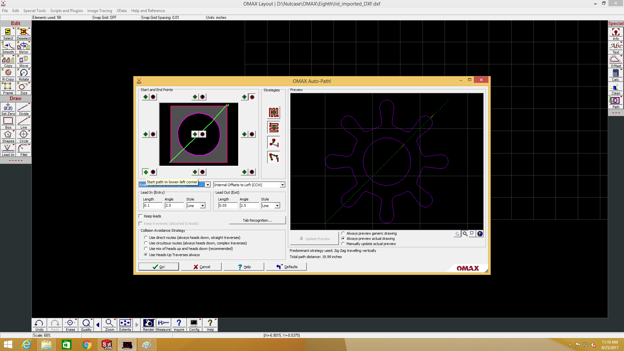Viewport: 624px width, 351px height.
Task: Pick the Box drawing tool
Action: [8, 123]
